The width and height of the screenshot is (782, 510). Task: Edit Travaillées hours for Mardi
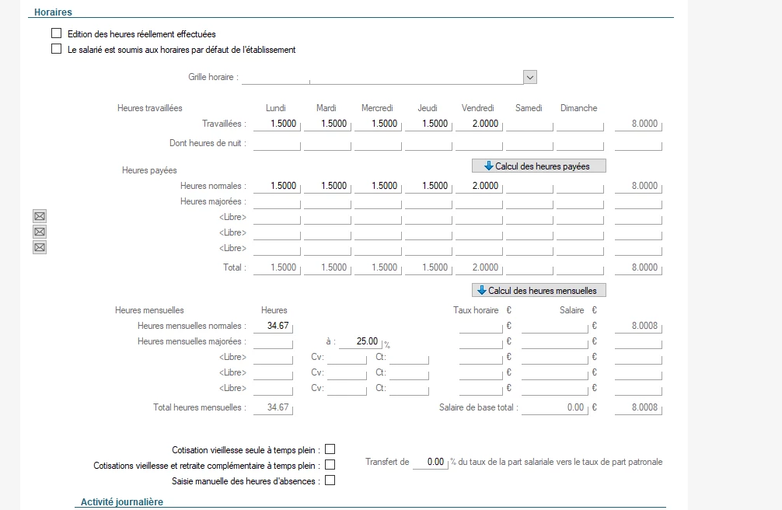tap(327, 124)
